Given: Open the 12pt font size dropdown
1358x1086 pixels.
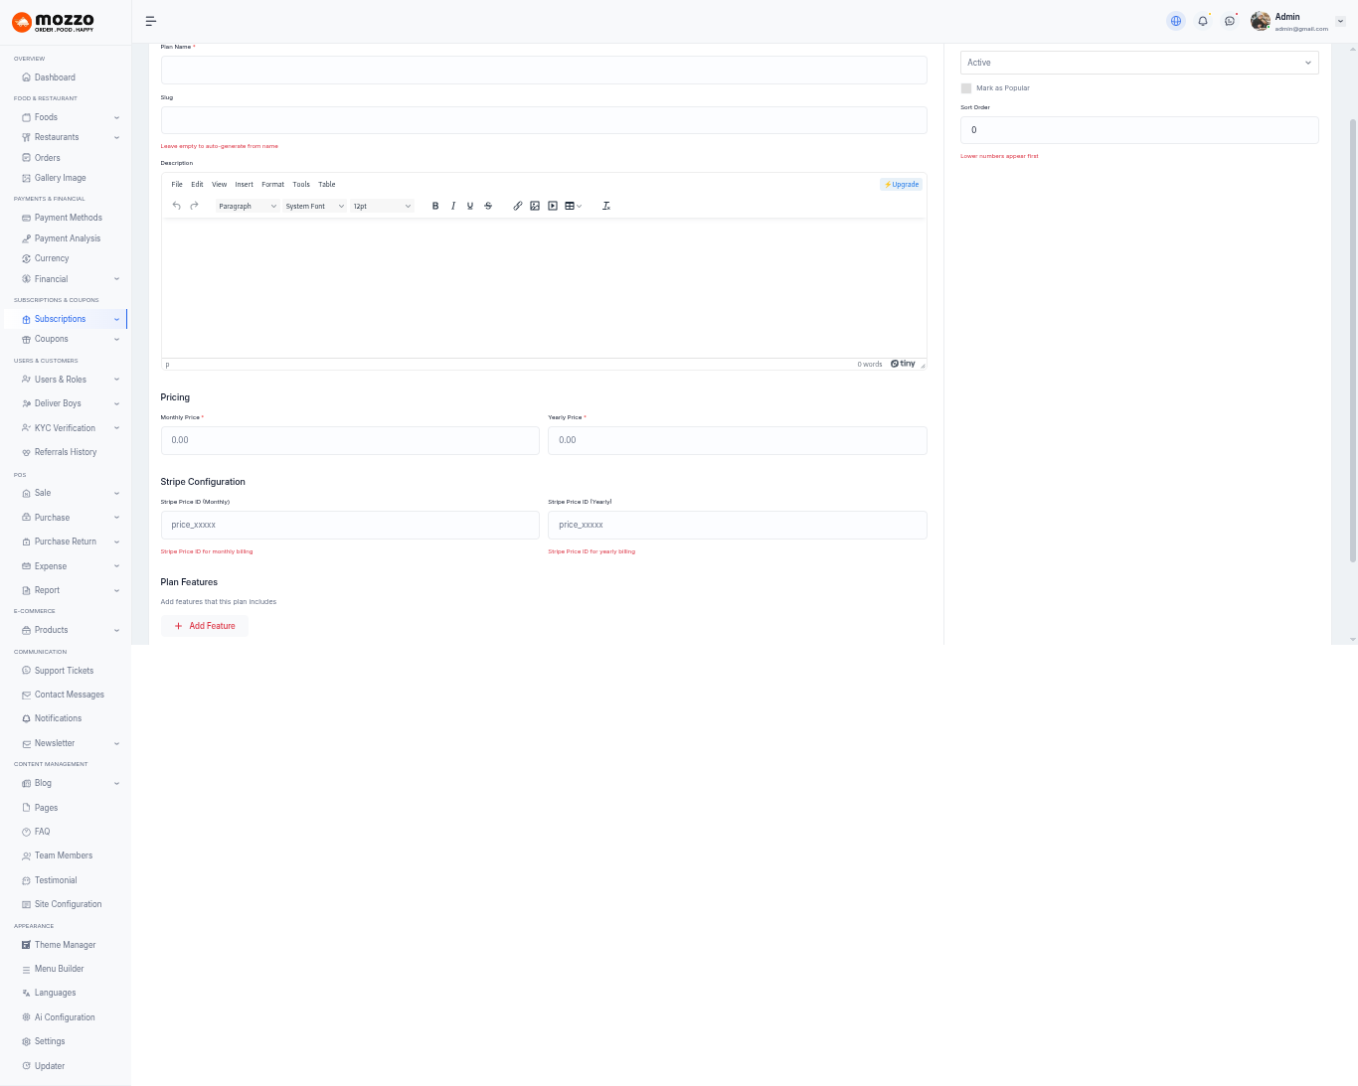Looking at the screenshot, I should click(x=382, y=206).
